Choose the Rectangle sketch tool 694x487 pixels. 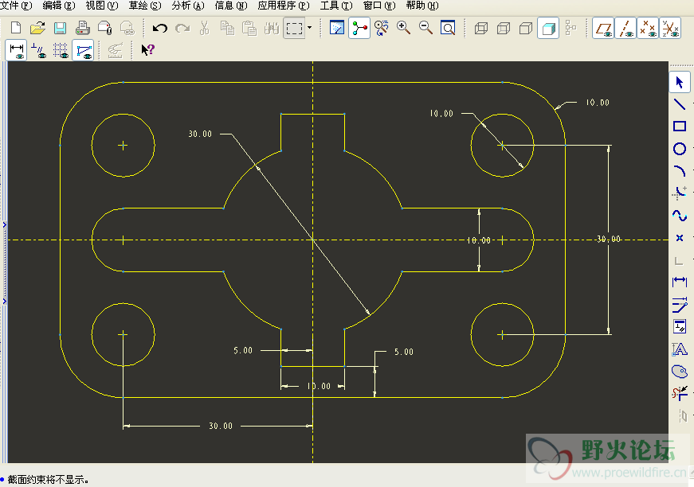point(680,127)
